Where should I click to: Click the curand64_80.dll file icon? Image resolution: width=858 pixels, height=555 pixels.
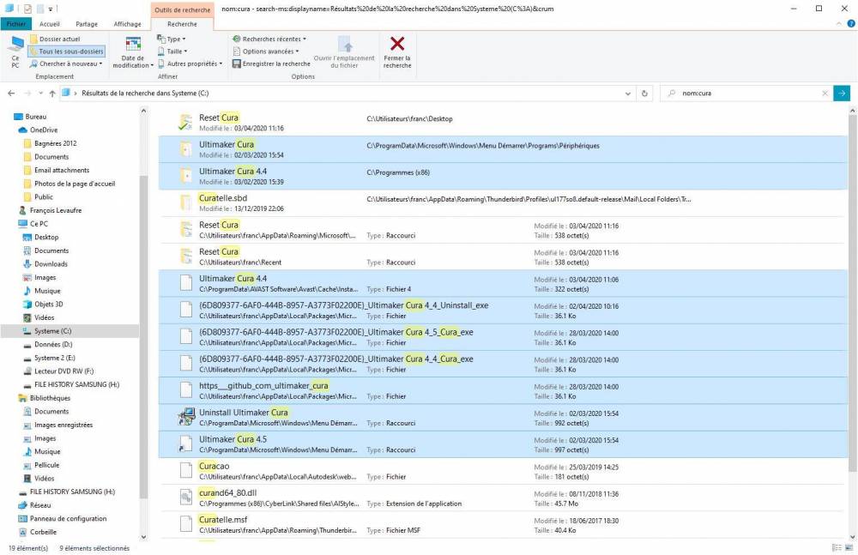click(186, 498)
